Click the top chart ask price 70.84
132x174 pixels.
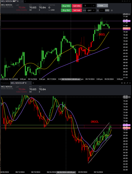click(42, 8)
